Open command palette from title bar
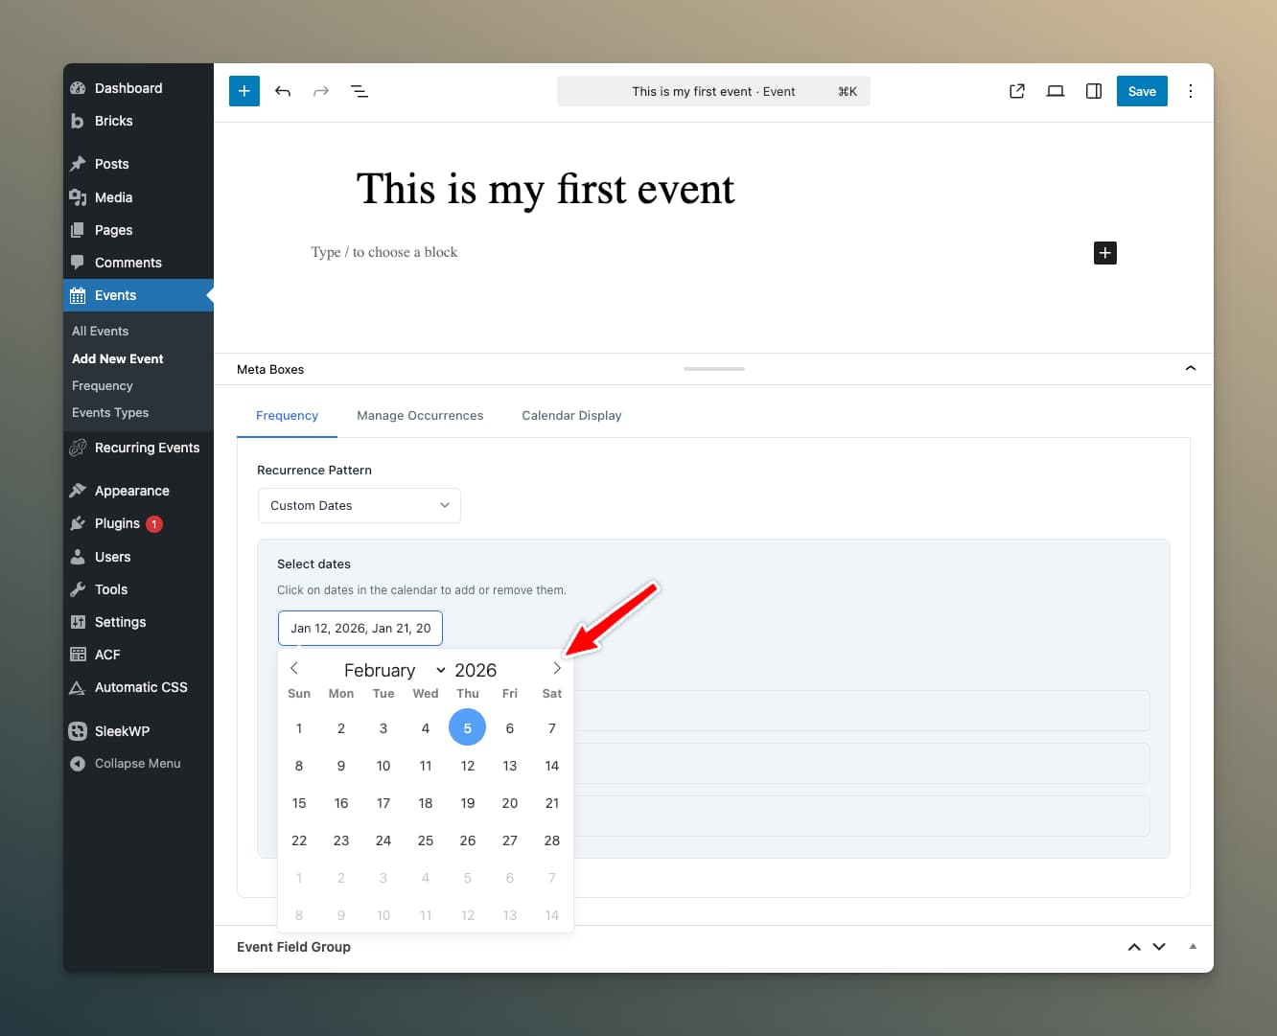The image size is (1277, 1036). (713, 91)
